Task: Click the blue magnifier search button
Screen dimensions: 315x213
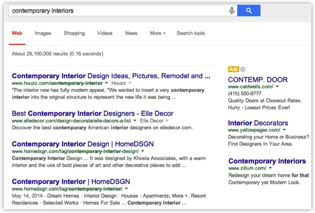Action: tap(249, 11)
